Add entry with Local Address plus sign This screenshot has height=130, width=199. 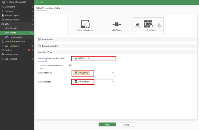click(x=94, y=85)
